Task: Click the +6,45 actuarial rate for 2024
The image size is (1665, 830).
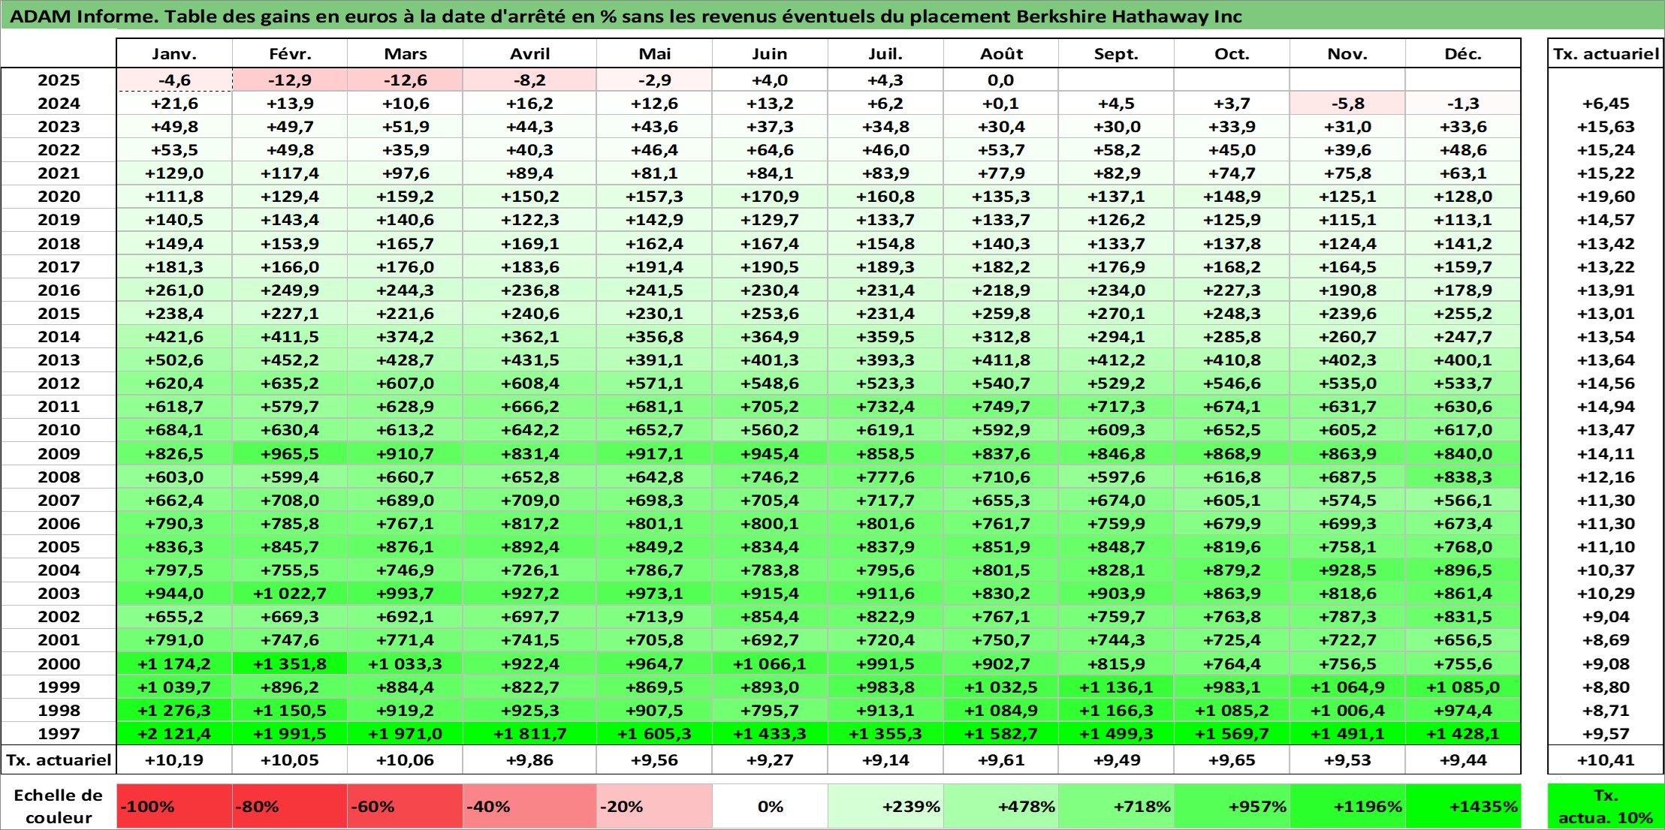Action: [1606, 104]
